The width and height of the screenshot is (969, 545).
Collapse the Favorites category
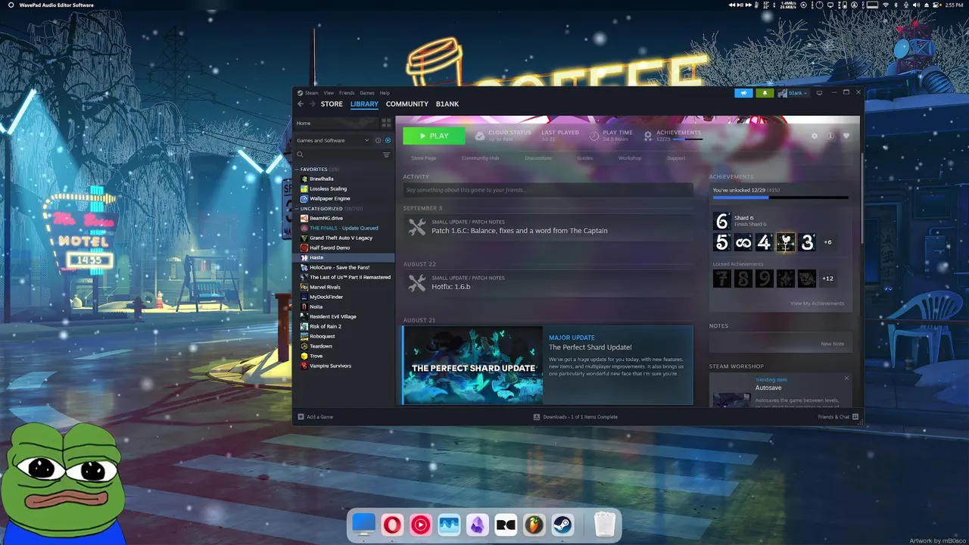pyautogui.click(x=298, y=169)
